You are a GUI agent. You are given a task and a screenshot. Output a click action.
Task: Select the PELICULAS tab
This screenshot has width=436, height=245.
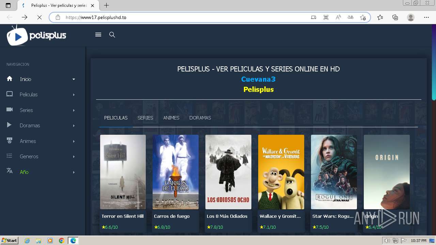coord(116,118)
